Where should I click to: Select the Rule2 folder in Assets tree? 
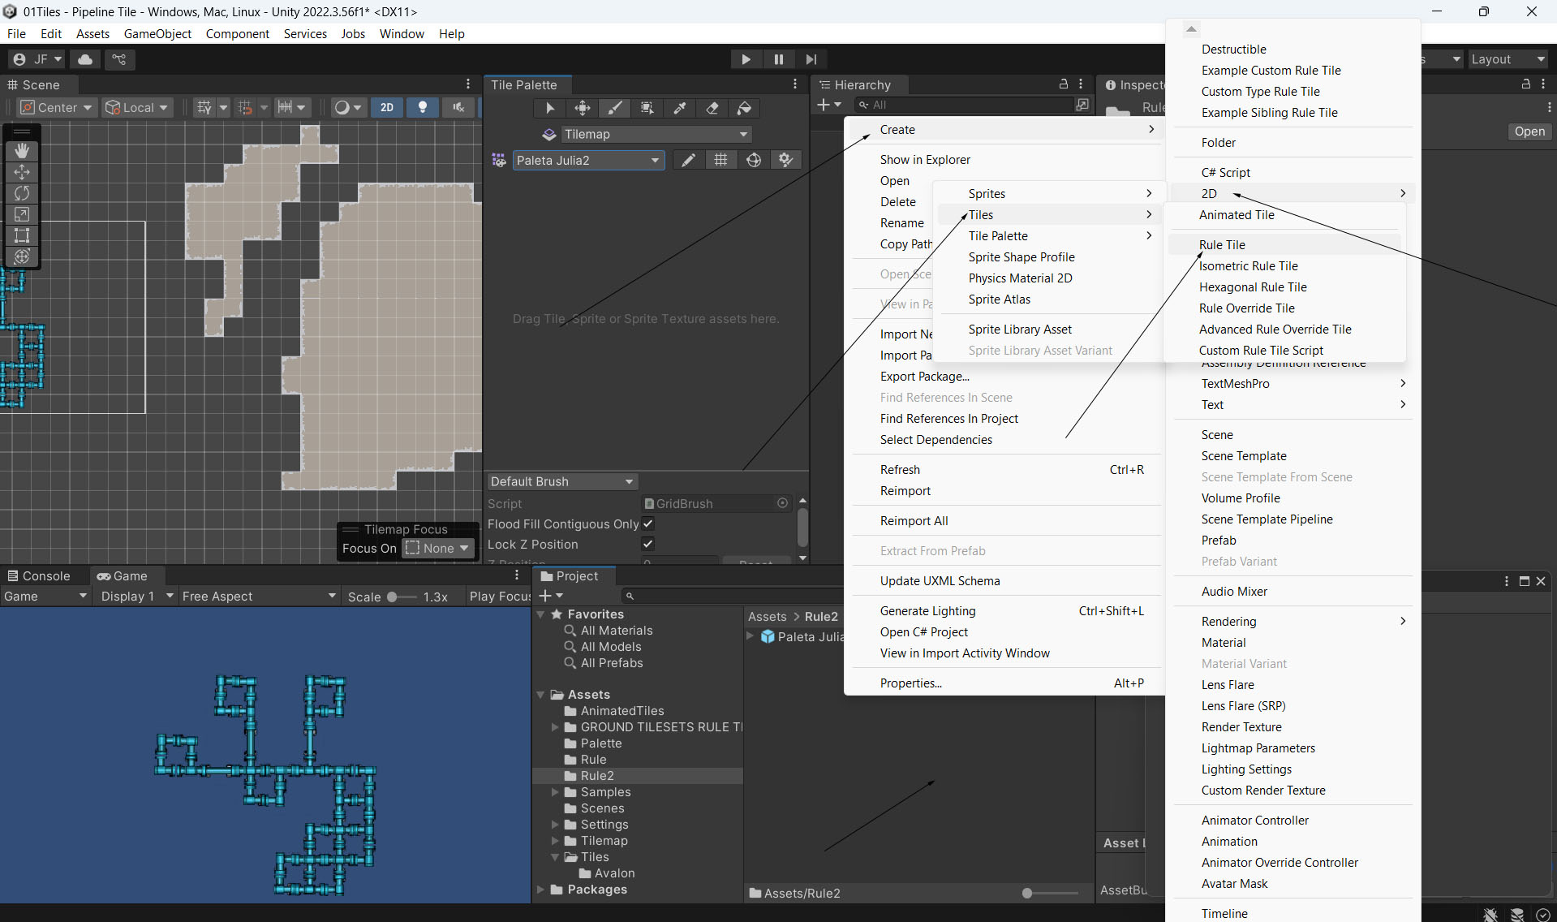coord(597,776)
